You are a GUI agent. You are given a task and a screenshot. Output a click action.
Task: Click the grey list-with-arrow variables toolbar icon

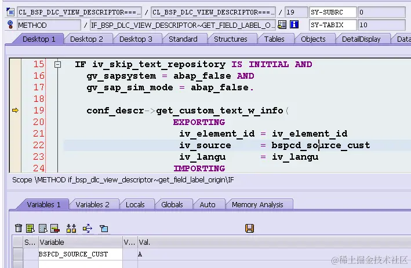tap(43, 228)
